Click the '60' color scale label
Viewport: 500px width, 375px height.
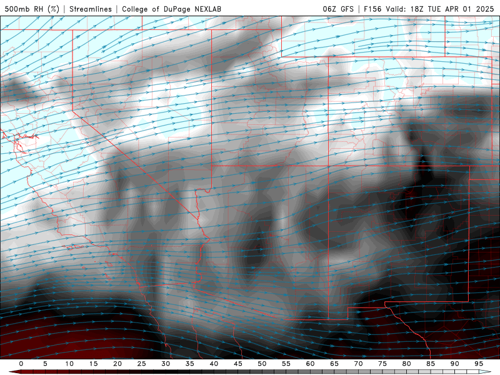310,364
